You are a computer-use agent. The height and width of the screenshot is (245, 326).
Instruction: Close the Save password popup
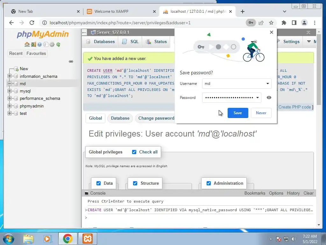(271, 32)
